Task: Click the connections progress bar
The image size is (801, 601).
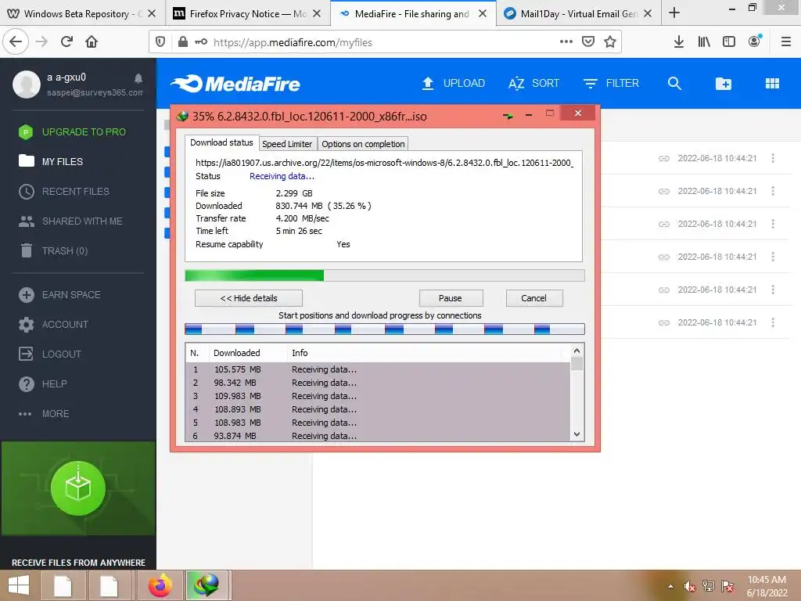Action: [x=385, y=329]
